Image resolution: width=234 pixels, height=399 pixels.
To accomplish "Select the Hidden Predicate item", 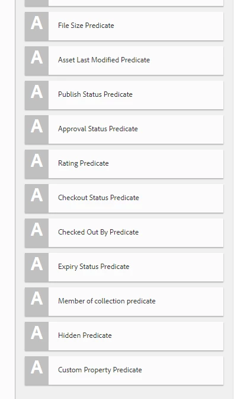I will click(x=124, y=336).
